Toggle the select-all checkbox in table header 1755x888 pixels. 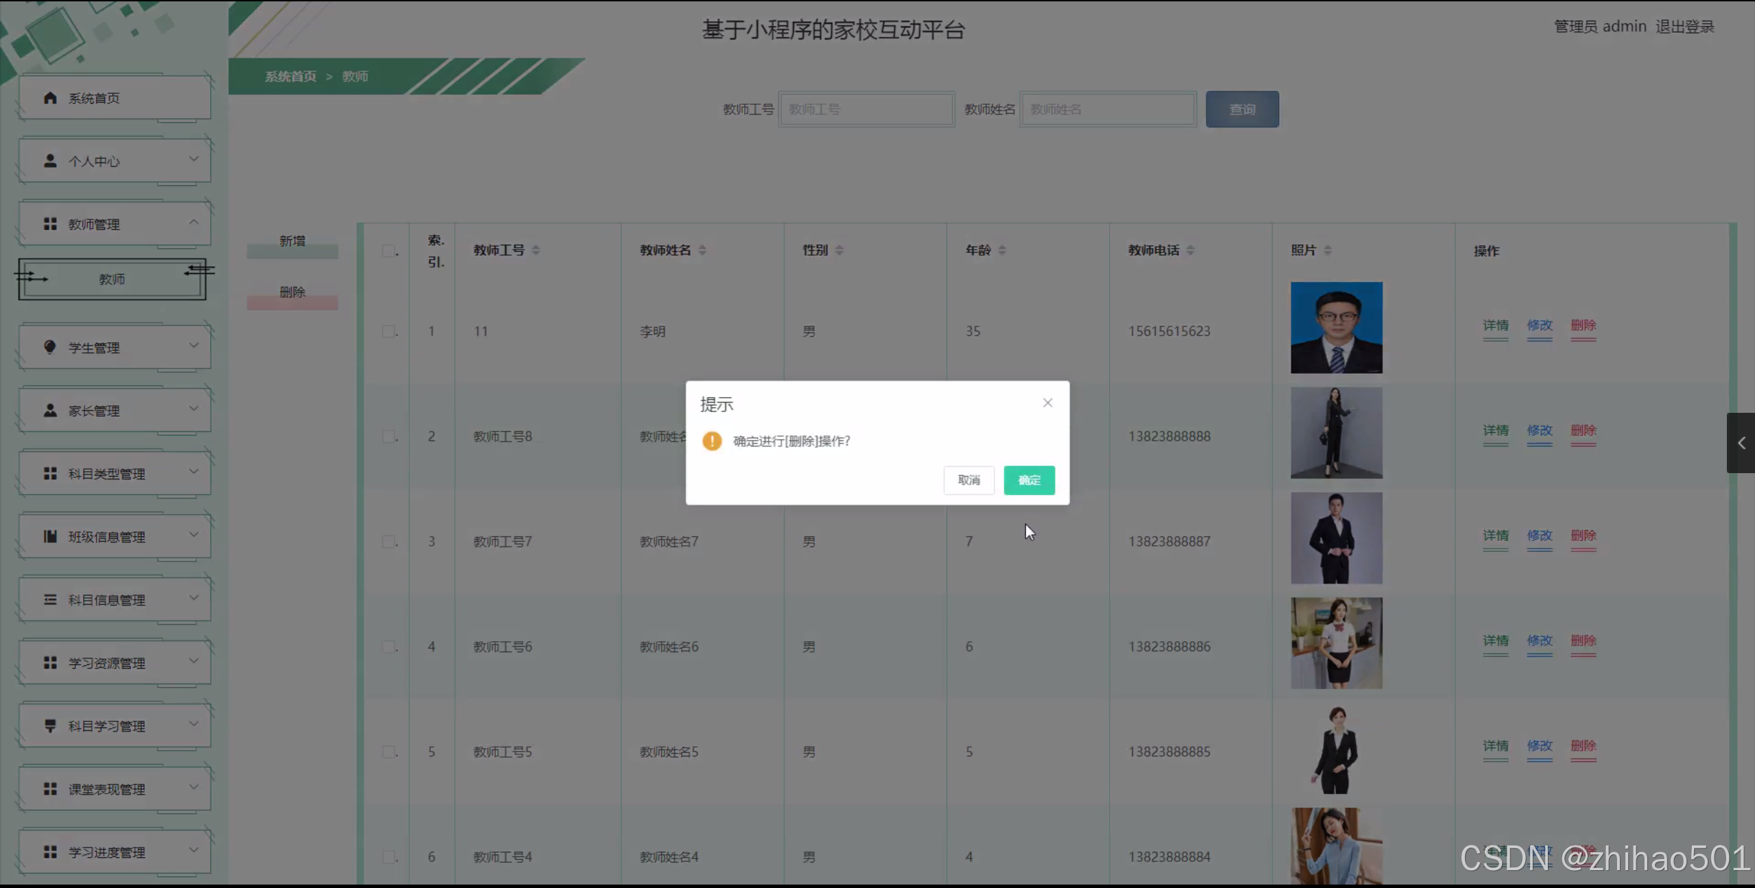pyautogui.click(x=389, y=251)
